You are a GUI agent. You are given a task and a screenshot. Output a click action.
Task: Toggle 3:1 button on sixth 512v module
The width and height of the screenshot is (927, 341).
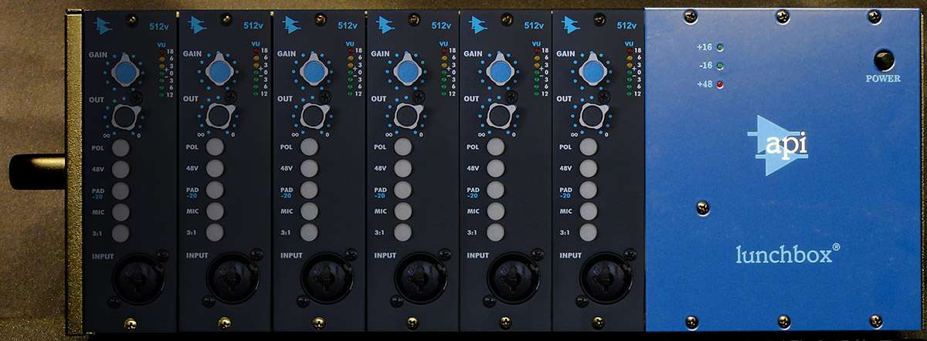click(x=589, y=232)
